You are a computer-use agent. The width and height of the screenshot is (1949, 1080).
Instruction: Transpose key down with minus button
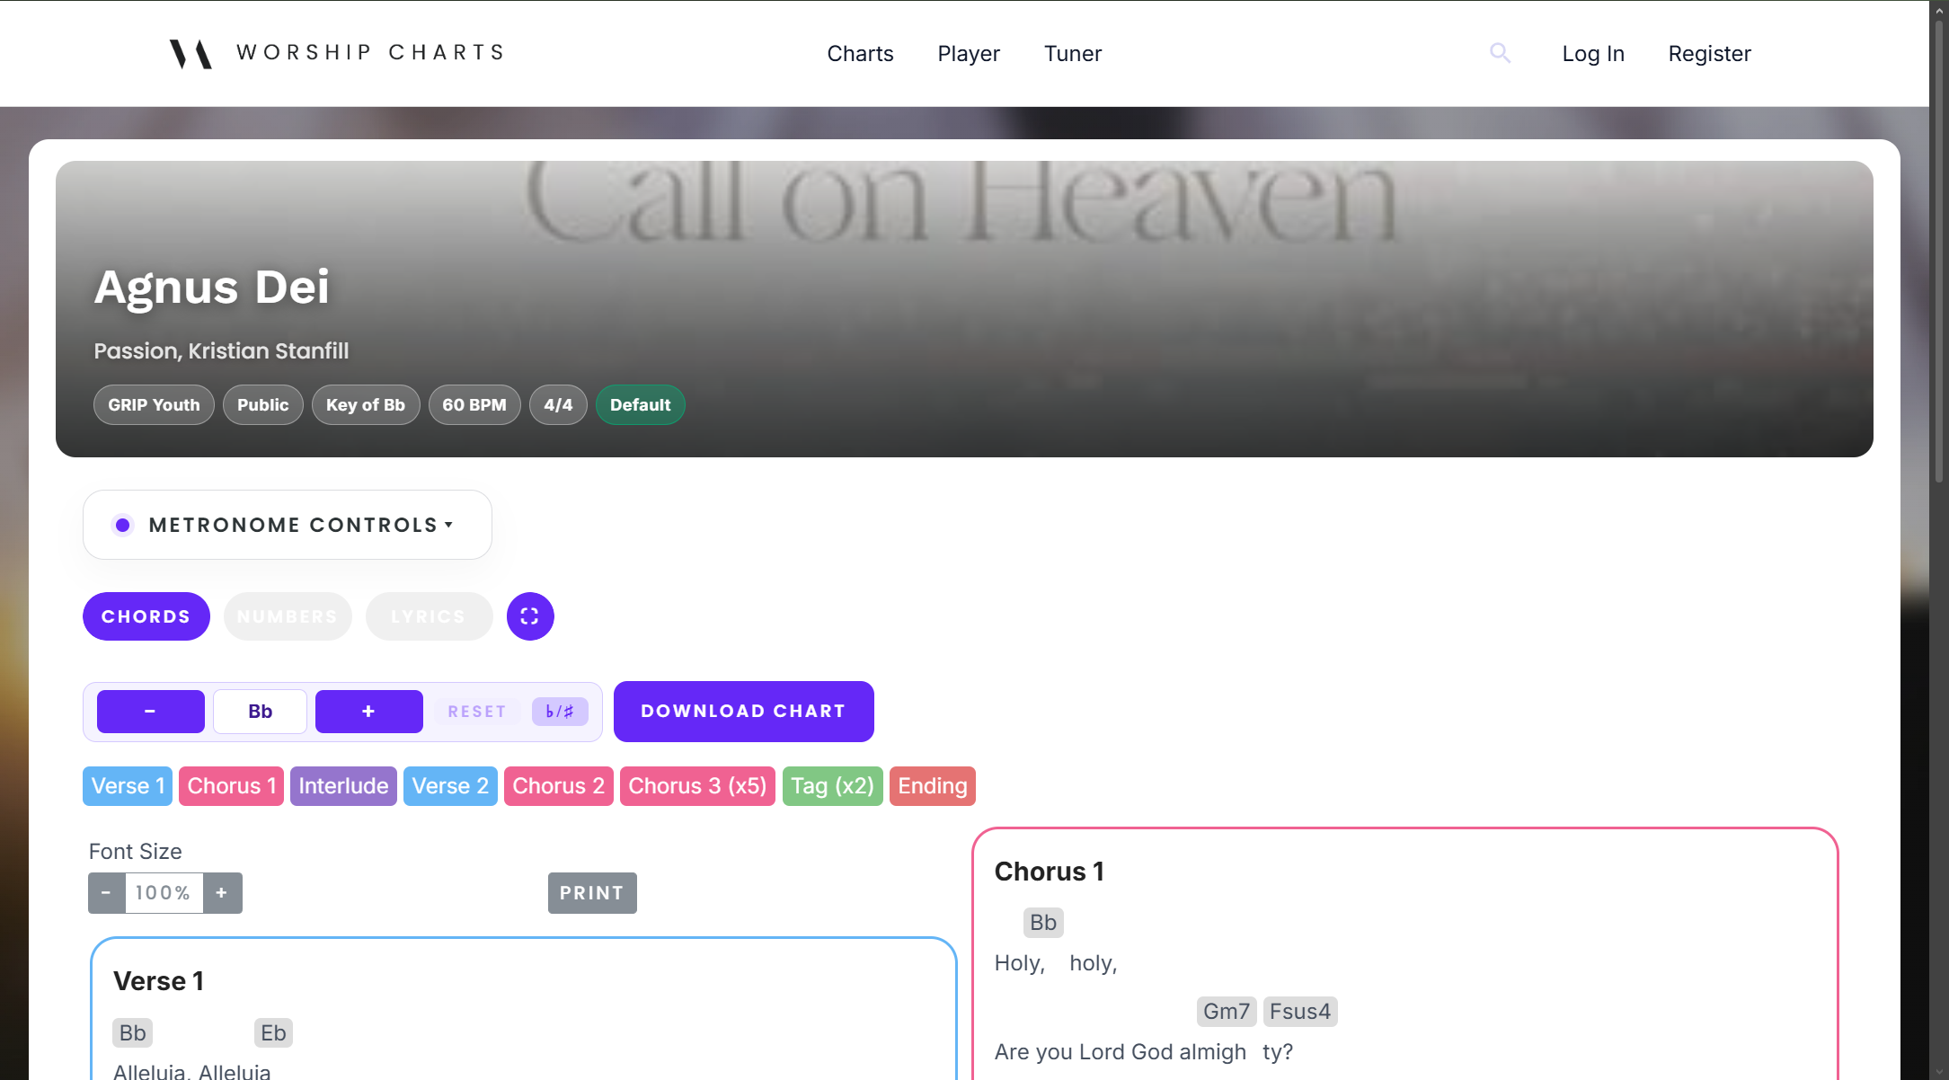tap(151, 712)
